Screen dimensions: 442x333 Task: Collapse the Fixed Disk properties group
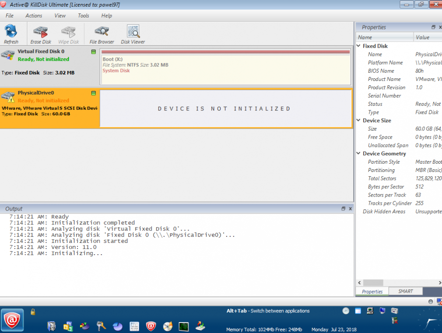point(358,46)
